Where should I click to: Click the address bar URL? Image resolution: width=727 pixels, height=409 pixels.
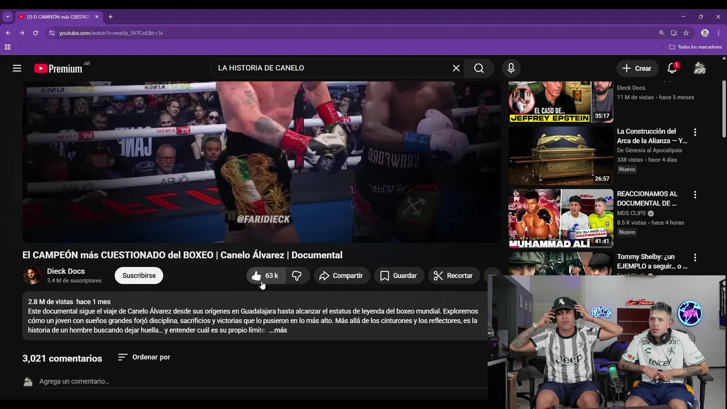pos(111,33)
